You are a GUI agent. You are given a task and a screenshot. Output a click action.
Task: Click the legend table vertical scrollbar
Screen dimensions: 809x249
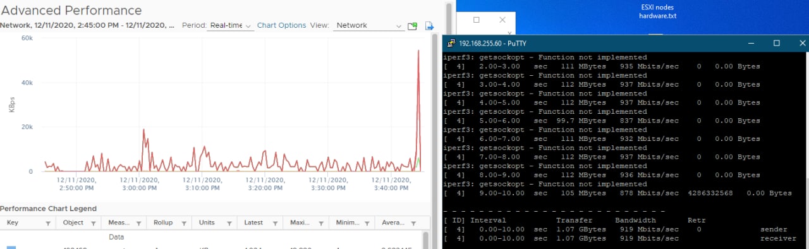click(x=425, y=240)
